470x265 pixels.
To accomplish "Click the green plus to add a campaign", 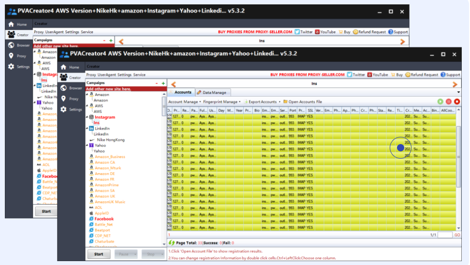I will pos(163,83).
